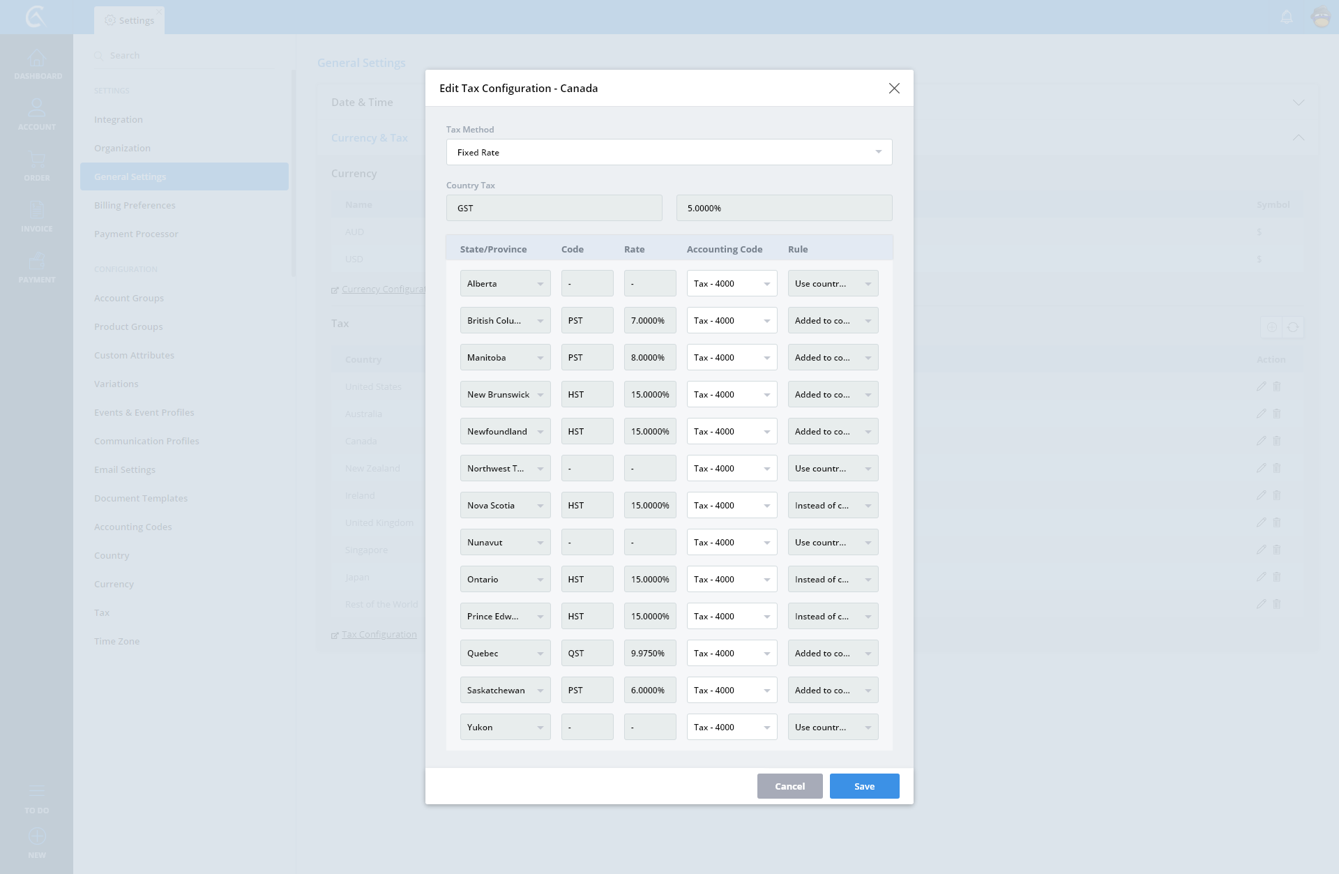Open the Account section icon
Screen dimensions: 1339x874
tap(37, 109)
